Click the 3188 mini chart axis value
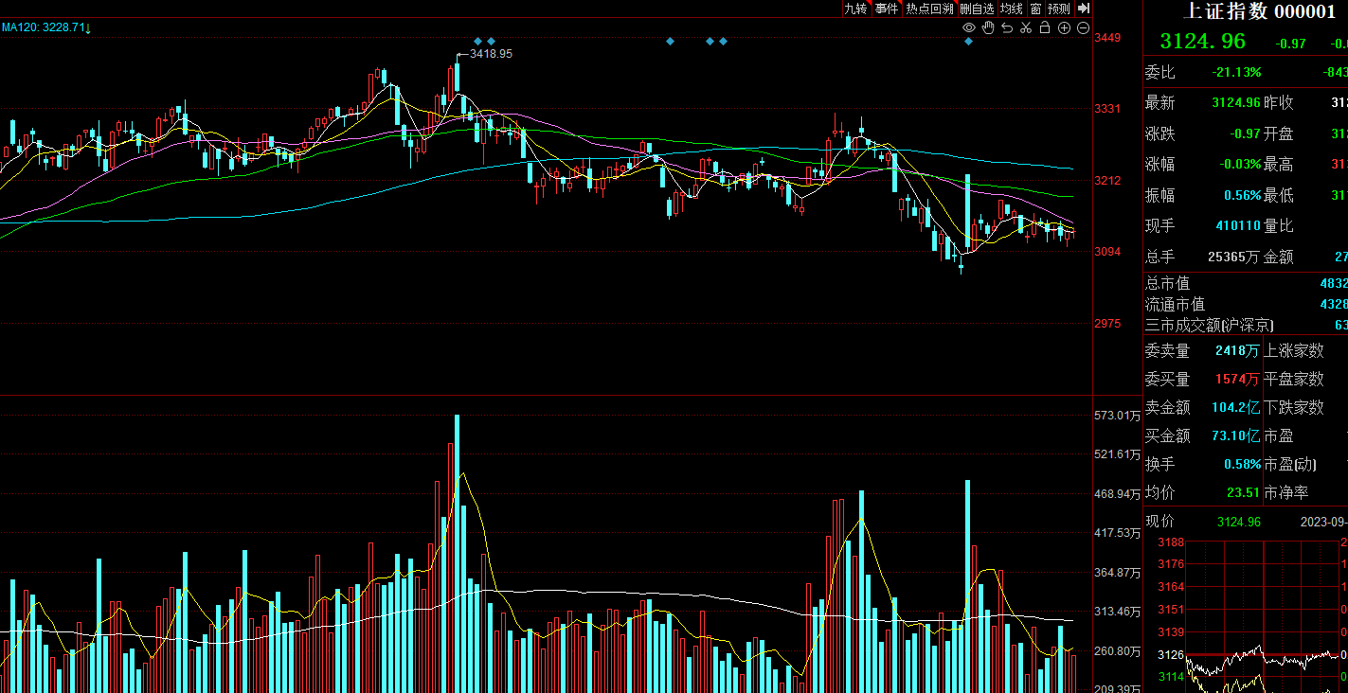The image size is (1348, 693). 1171,542
